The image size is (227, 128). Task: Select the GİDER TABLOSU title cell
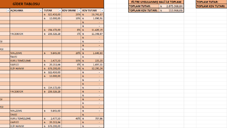pyautogui.click(x=52, y=4)
